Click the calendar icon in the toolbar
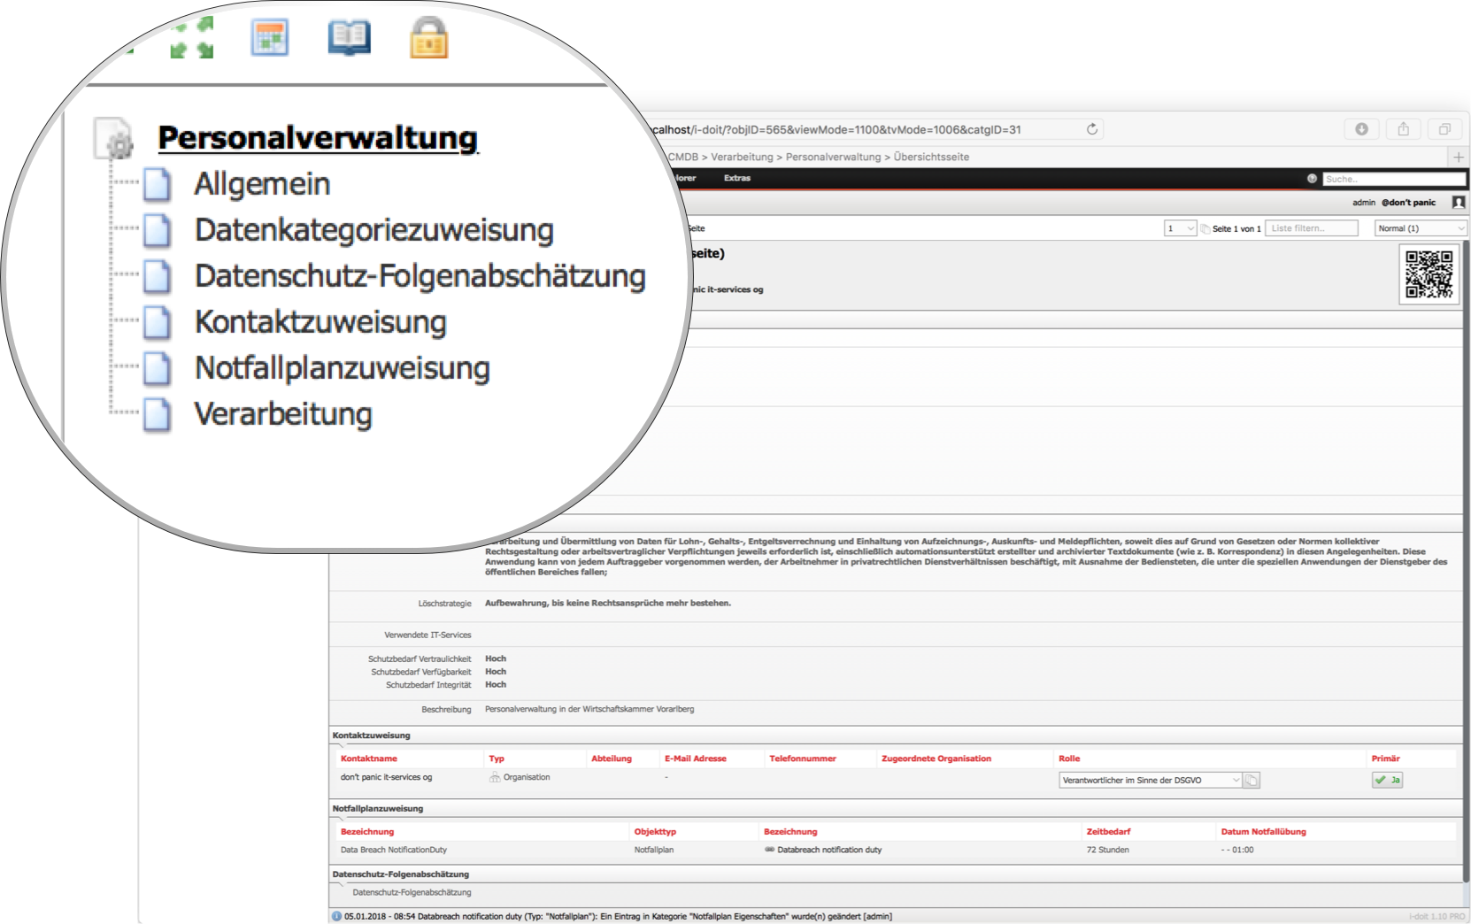The image size is (1471, 924). tap(270, 37)
